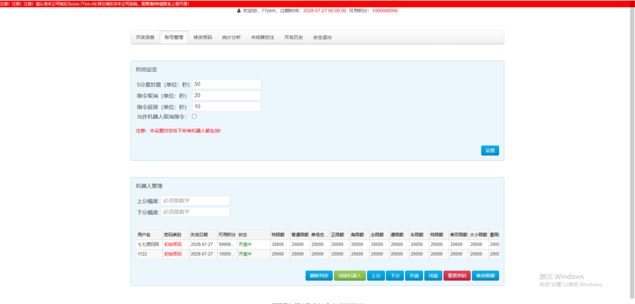Click the red 重置密码 button

[x=457, y=276]
